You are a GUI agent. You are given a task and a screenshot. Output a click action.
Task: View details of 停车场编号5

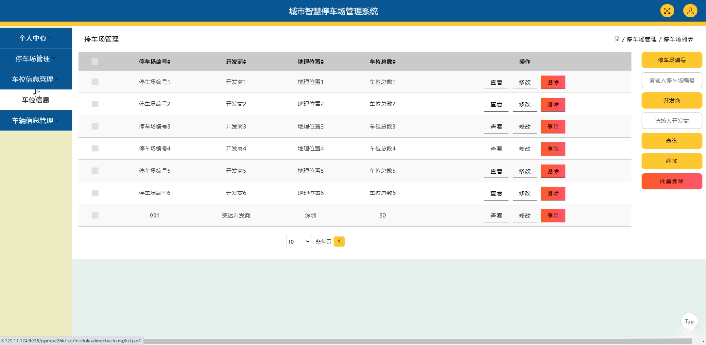click(496, 171)
